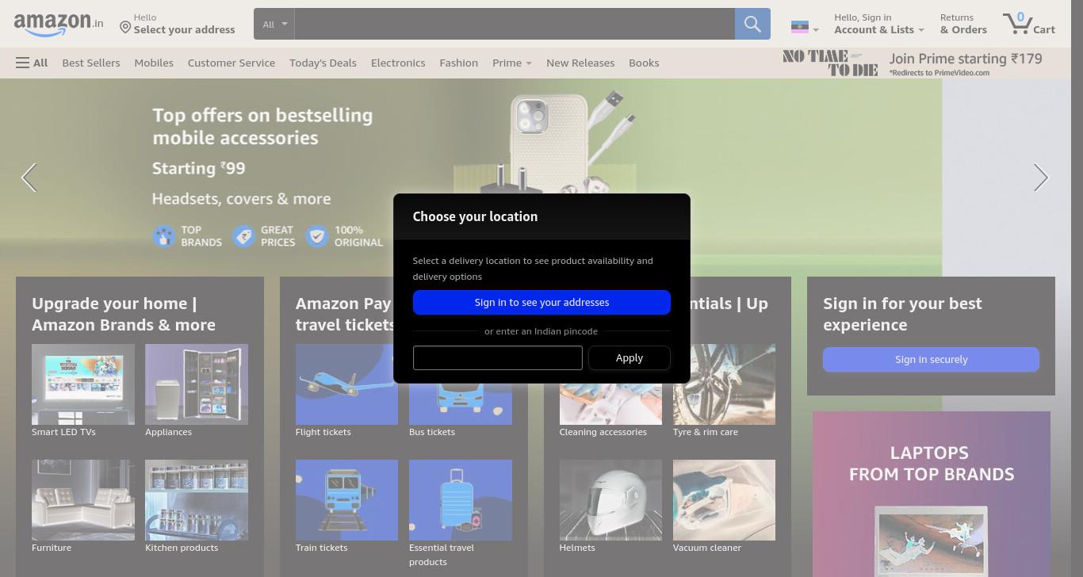
Task: Open Books in navigation bar
Action: (x=644, y=63)
